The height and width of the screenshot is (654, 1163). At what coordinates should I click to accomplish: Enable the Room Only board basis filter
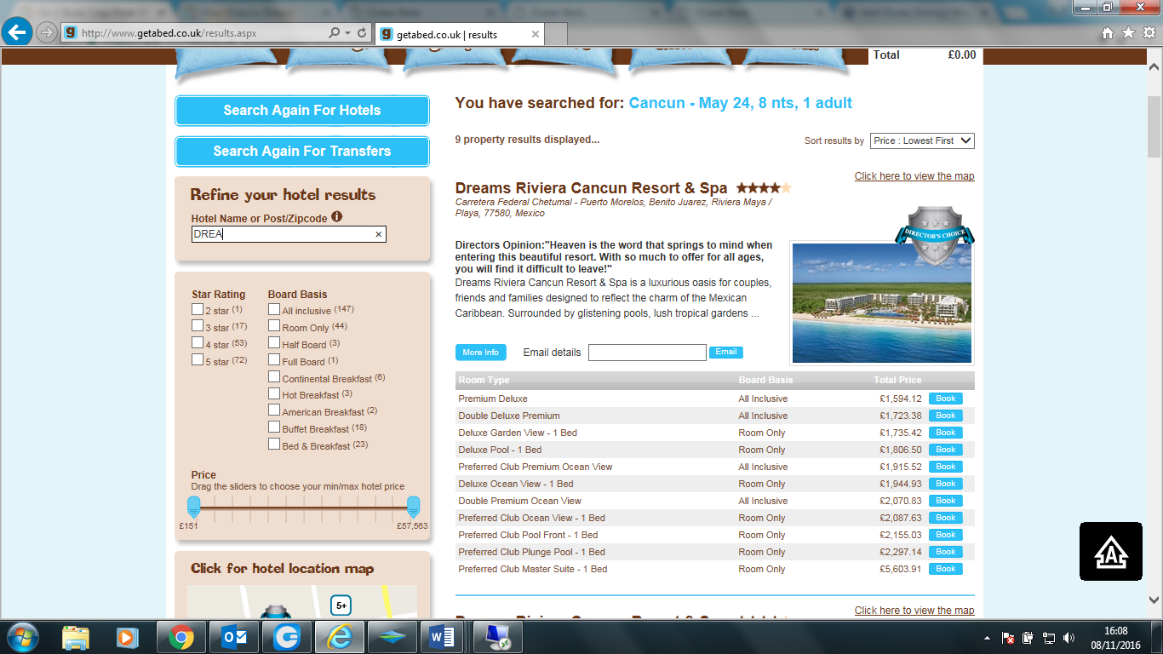coord(274,326)
